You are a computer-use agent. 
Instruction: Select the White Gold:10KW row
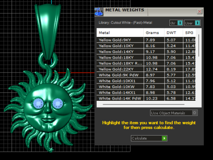[x=146, y=87]
